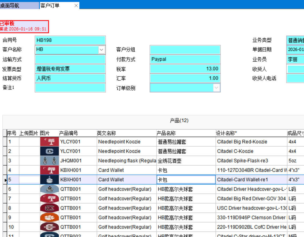This screenshot has width=304, height=237.
Task: Click the 已审核 approval stamp
Action: (x=24, y=26)
